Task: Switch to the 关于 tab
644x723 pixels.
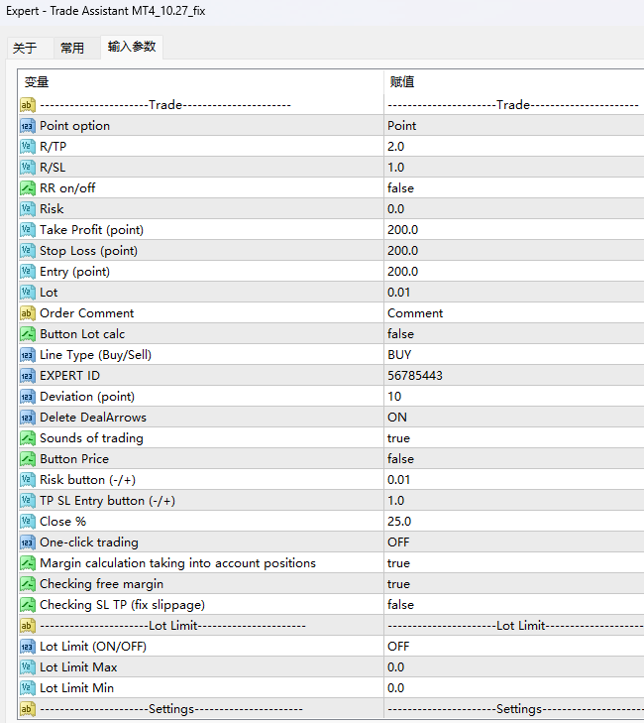Action: click(25, 48)
